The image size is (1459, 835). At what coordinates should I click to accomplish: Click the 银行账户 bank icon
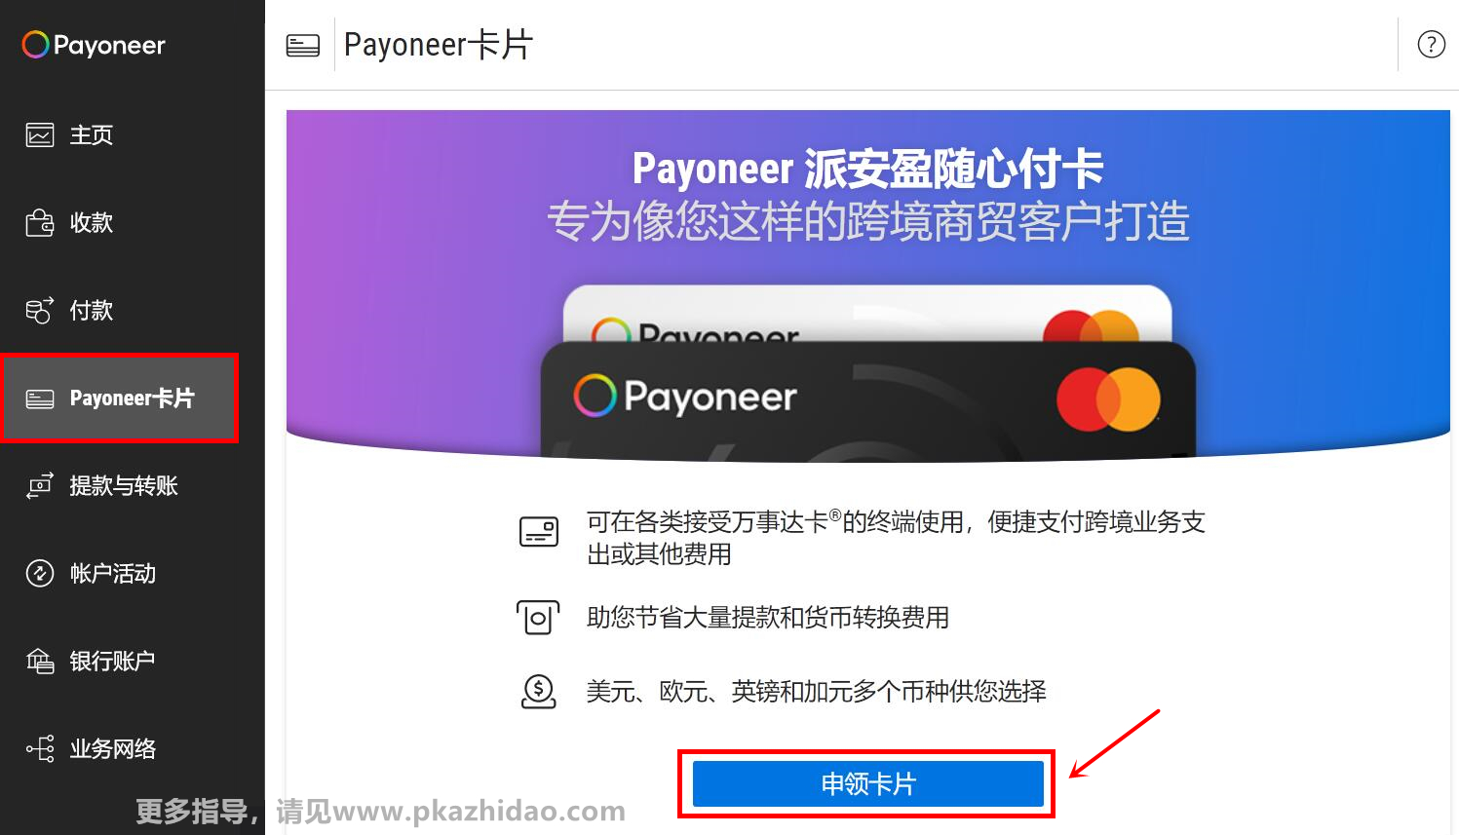coord(40,661)
